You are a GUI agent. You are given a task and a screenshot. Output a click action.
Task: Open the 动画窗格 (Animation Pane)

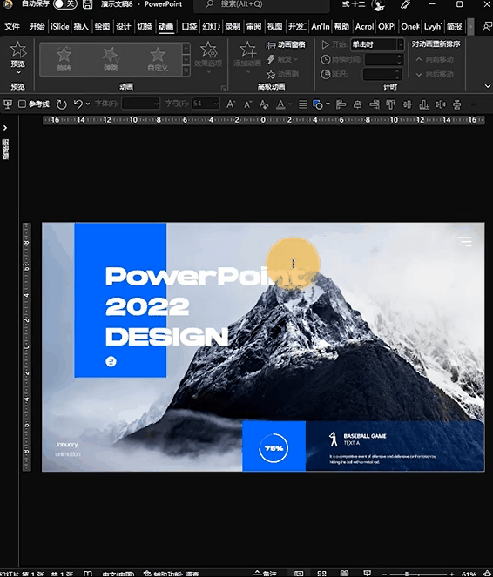click(286, 45)
